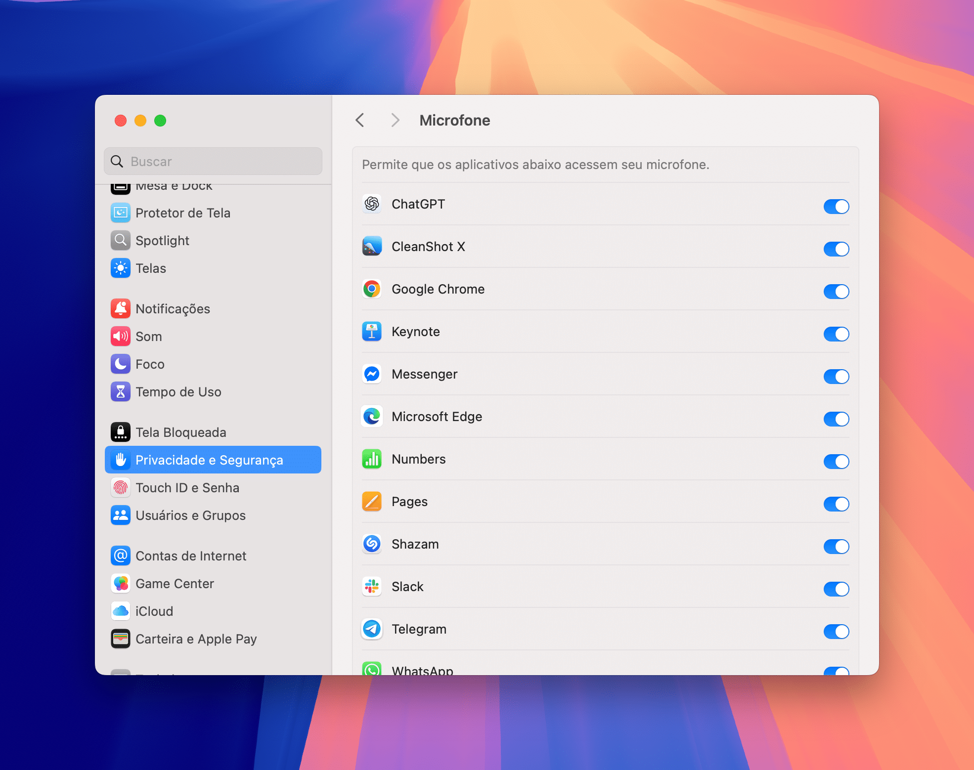Toggle Google Chrome microphone access
Image resolution: width=974 pixels, height=770 pixels.
pos(836,291)
